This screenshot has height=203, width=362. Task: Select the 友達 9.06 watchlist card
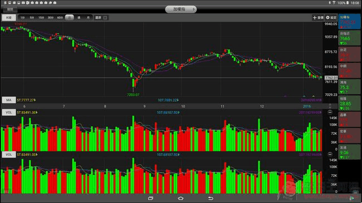(349, 152)
